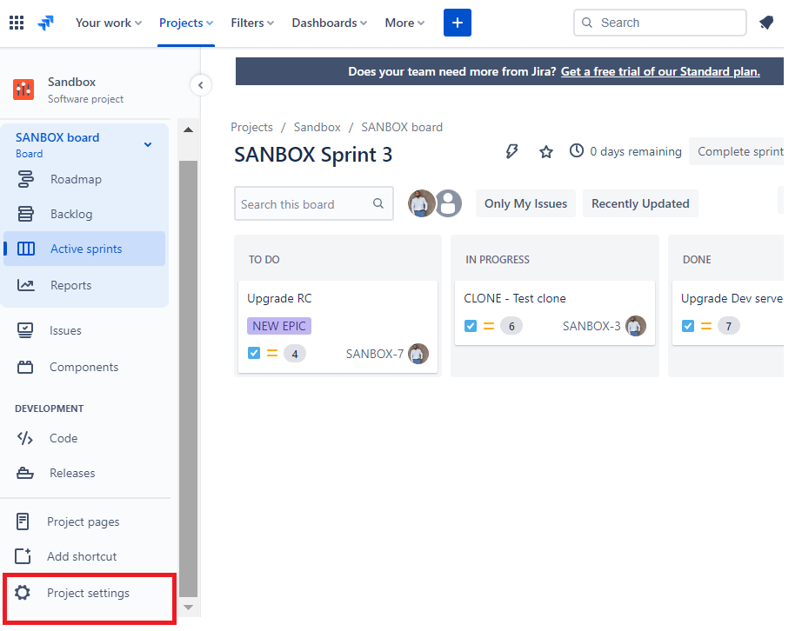Collapse the sidebar with arrow button
The width and height of the screenshot is (802, 631).
[200, 85]
